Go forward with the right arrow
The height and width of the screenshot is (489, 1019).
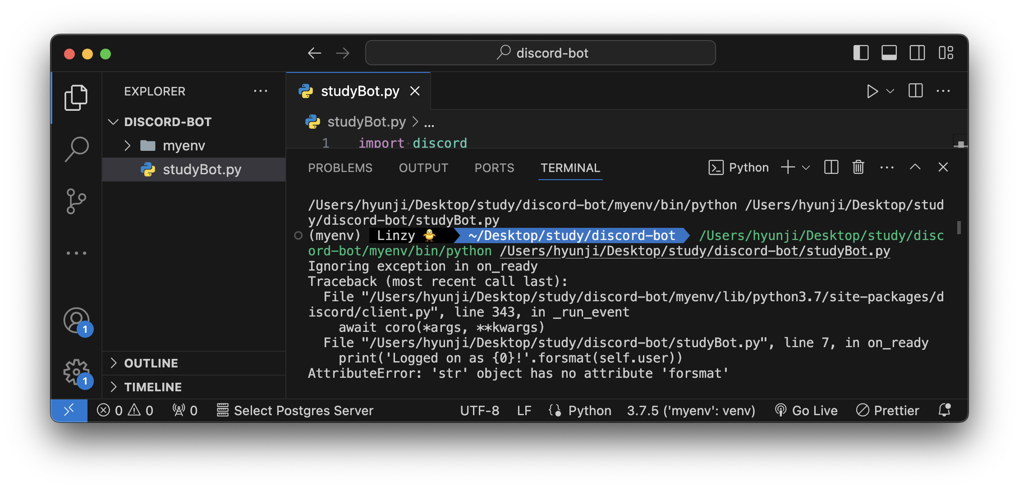pyautogui.click(x=343, y=53)
